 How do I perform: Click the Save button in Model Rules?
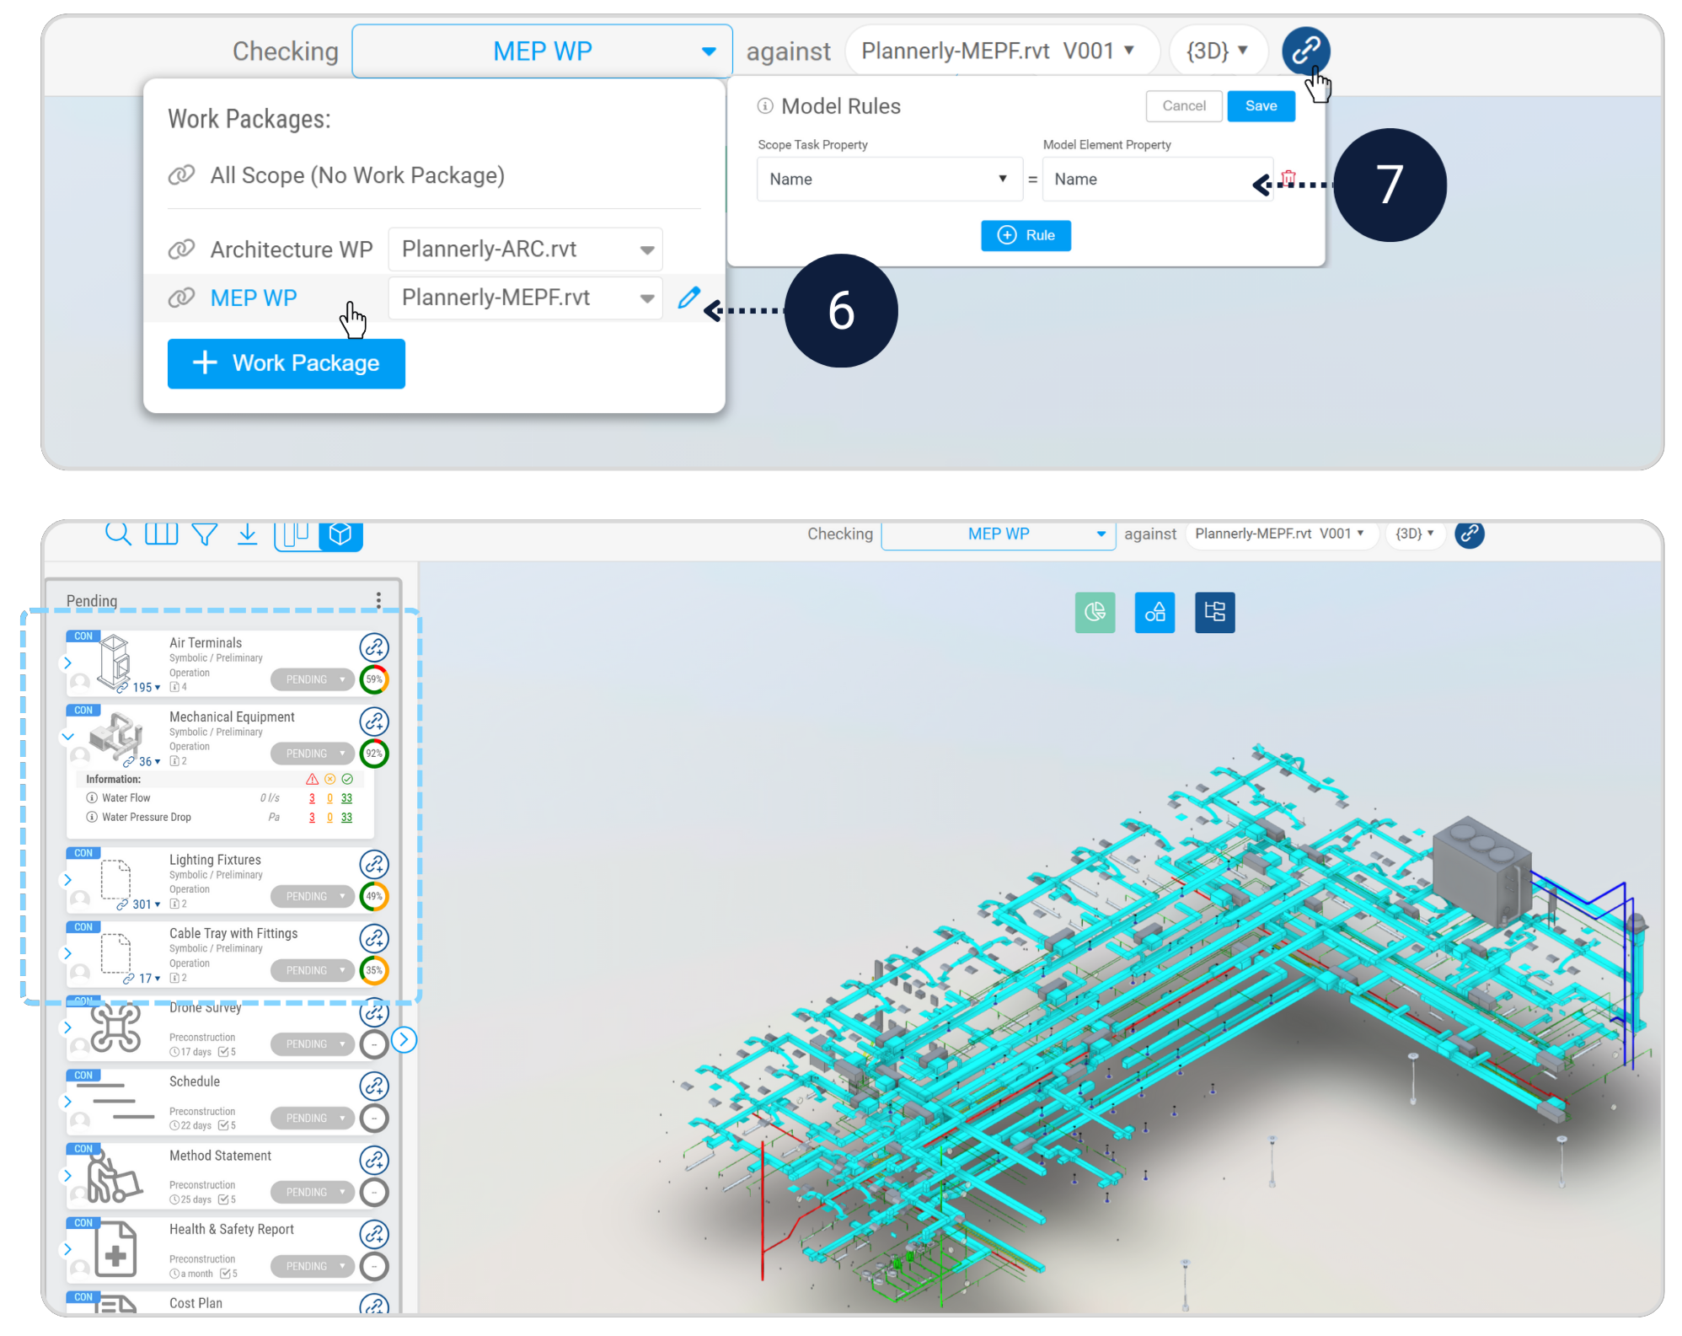[1261, 106]
